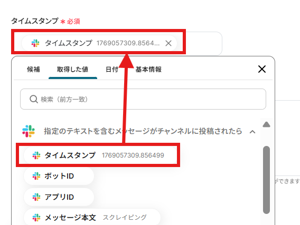This screenshot has width=300, height=225.
Task: Click the value list scrollbar thumb
Action: (x=266, y=180)
